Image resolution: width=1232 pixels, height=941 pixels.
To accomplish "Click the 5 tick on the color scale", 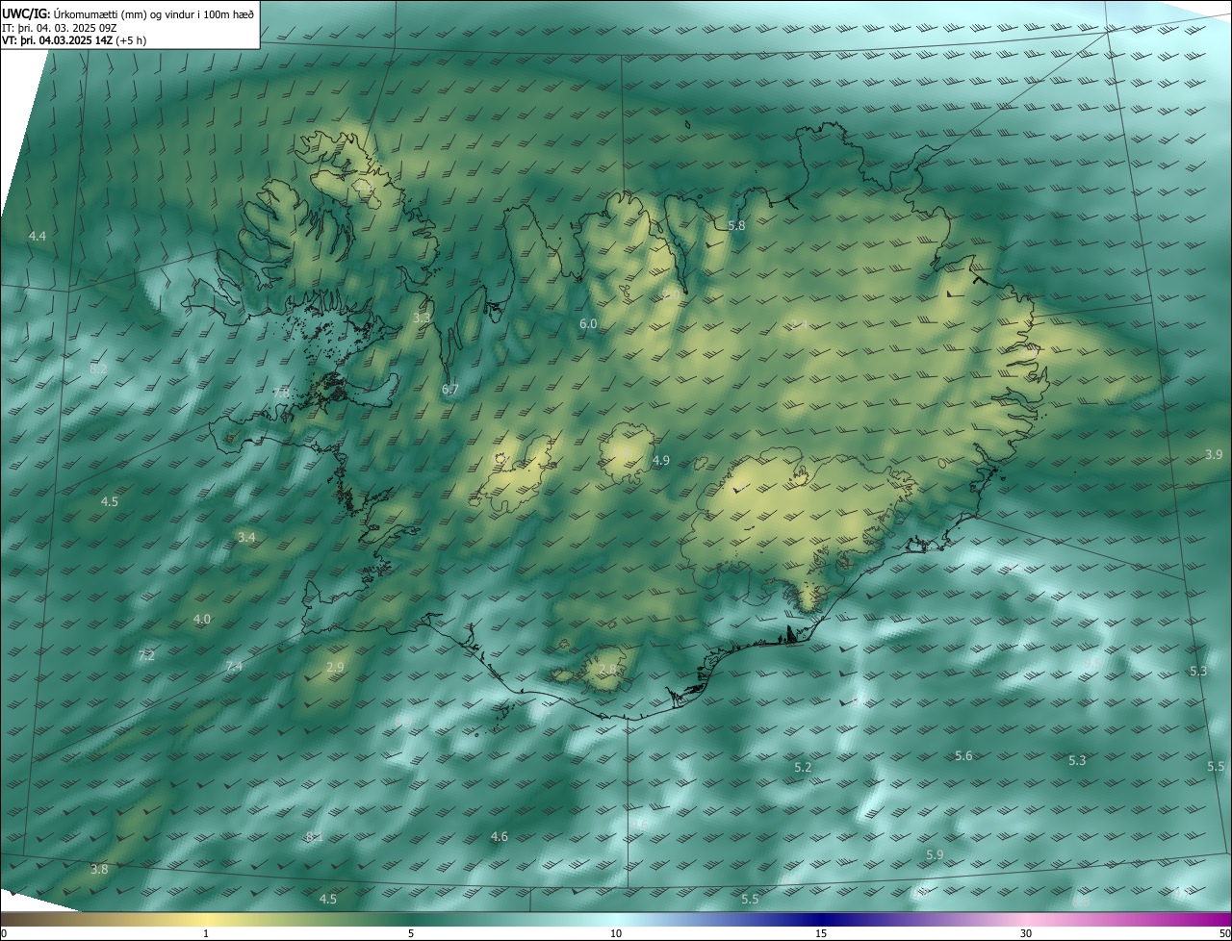I will (x=411, y=934).
